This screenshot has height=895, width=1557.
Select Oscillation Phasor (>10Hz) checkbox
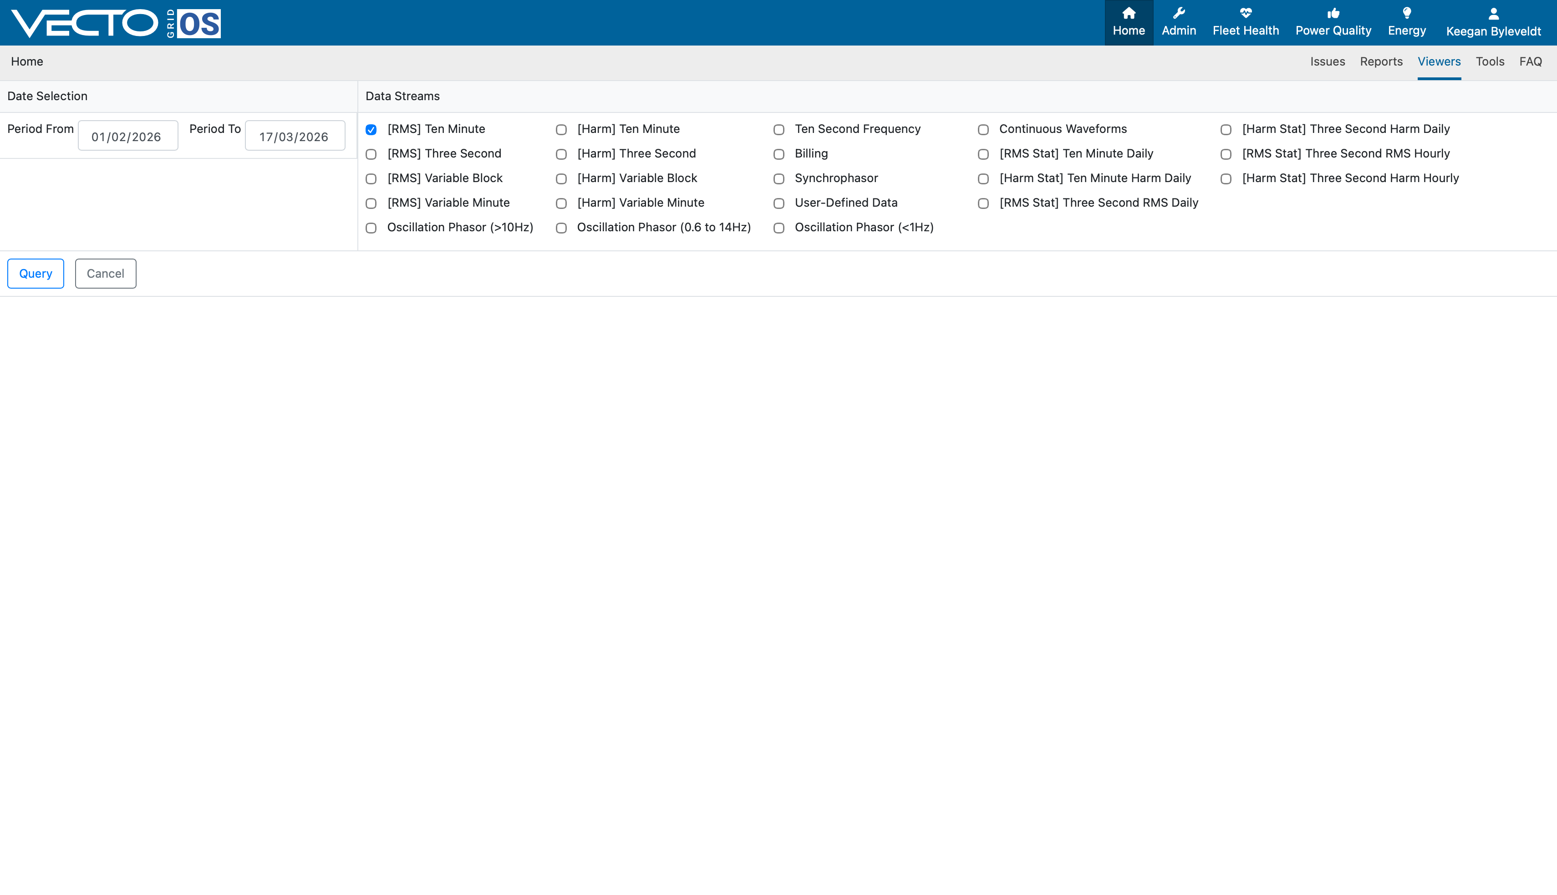(371, 228)
